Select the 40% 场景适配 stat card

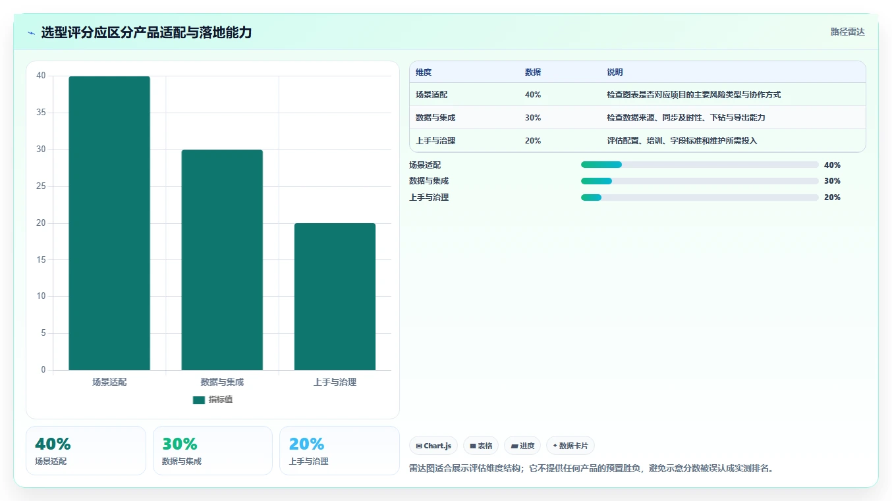(x=86, y=450)
